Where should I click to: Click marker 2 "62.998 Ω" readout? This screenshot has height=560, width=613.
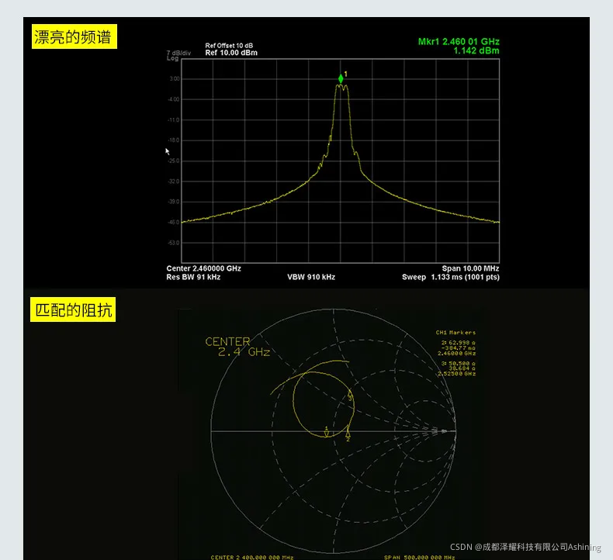tap(458, 343)
